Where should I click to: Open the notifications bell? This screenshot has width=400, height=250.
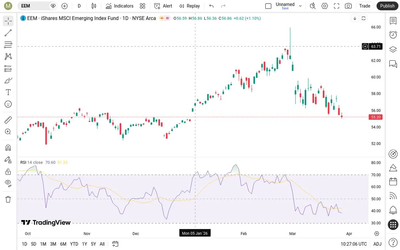tap(393, 210)
